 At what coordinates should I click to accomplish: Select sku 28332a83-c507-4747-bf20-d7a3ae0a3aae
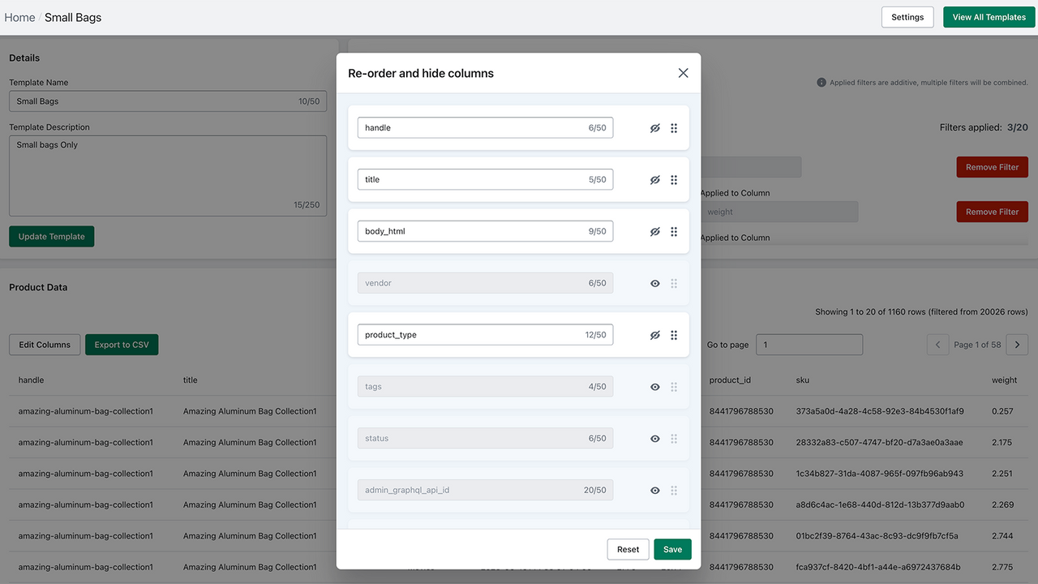[x=879, y=443]
